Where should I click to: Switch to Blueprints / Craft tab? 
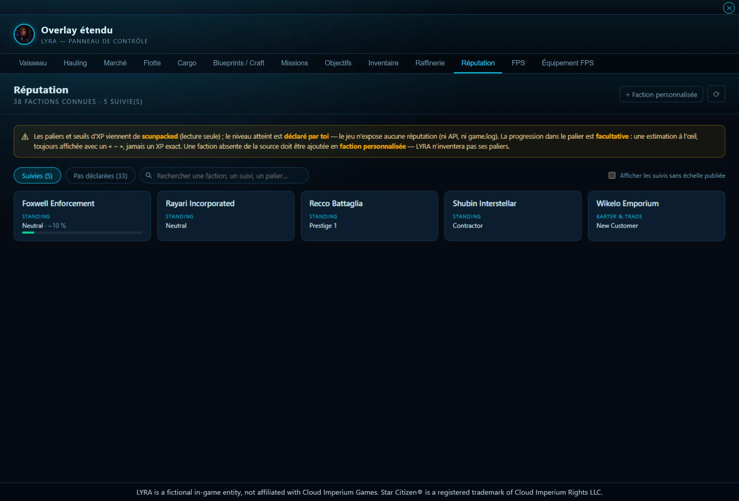pyautogui.click(x=239, y=63)
